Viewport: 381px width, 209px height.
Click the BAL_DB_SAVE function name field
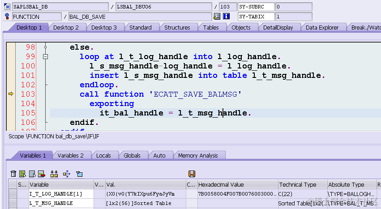pos(140,17)
